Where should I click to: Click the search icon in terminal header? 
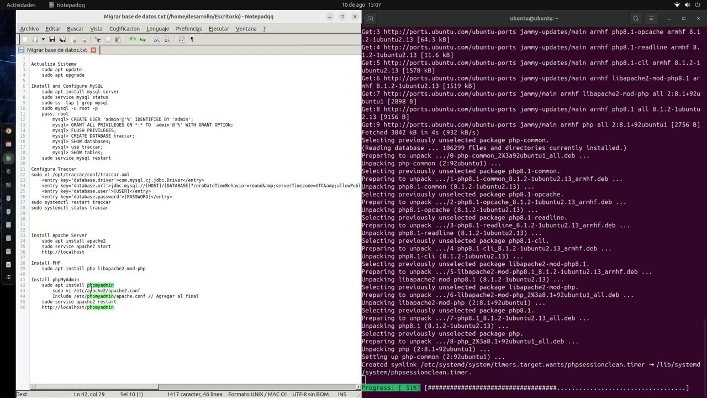pyautogui.click(x=636, y=18)
